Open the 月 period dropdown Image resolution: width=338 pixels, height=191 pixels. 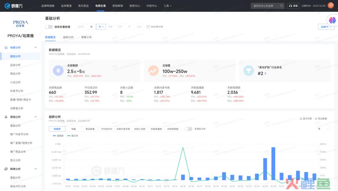point(101,27)
